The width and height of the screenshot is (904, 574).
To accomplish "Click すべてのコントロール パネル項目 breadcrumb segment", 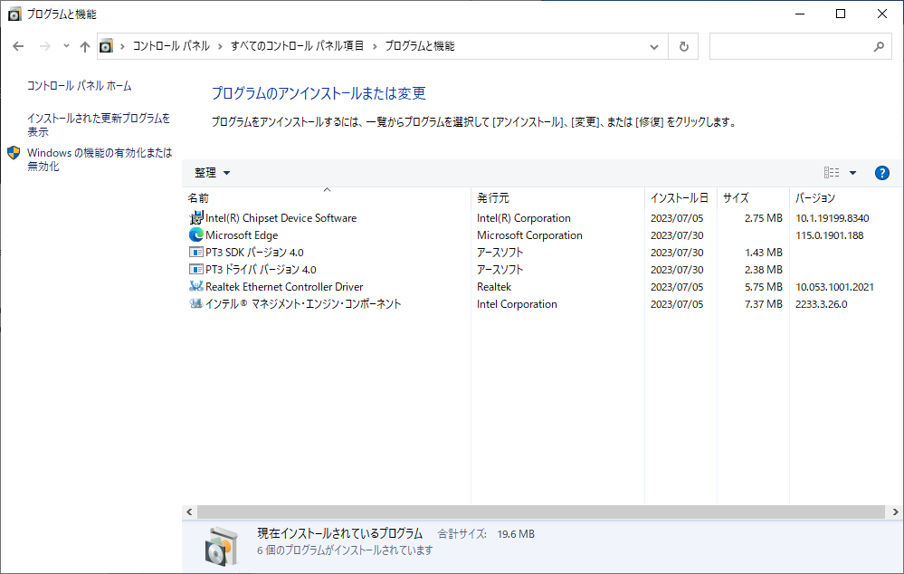I will (x=297, y=46).
